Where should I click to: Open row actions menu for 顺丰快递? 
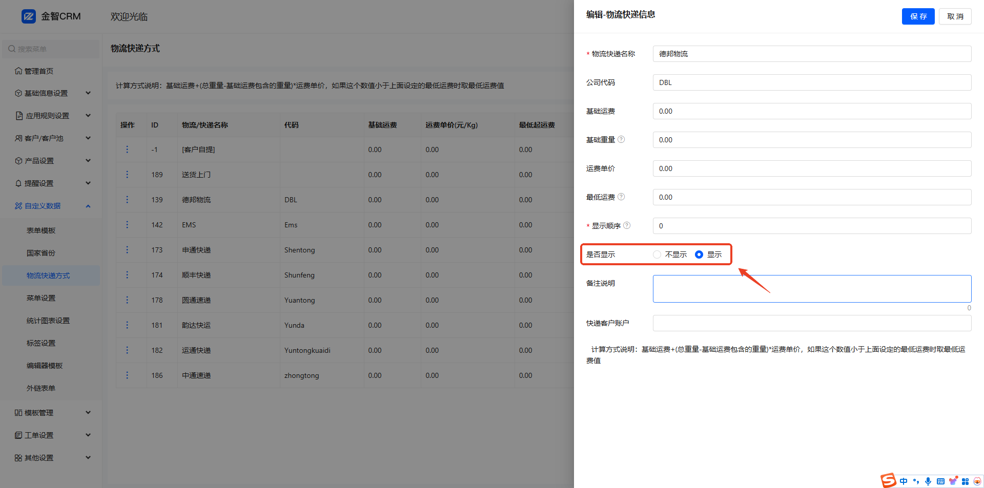click(x=127, y=275)
